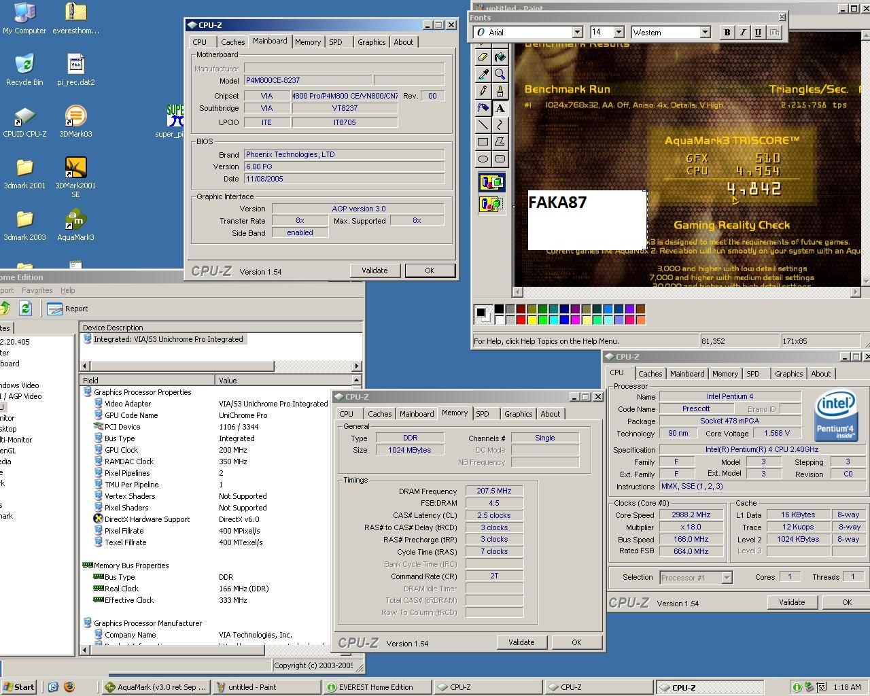870x696 pixels.
Task: Select the Curve tool in Paint
Action: pos(500,125)
